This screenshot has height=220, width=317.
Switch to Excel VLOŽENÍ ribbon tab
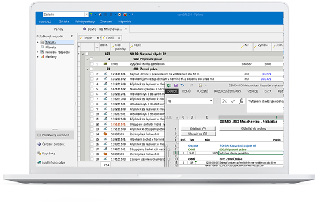(202, 92)
